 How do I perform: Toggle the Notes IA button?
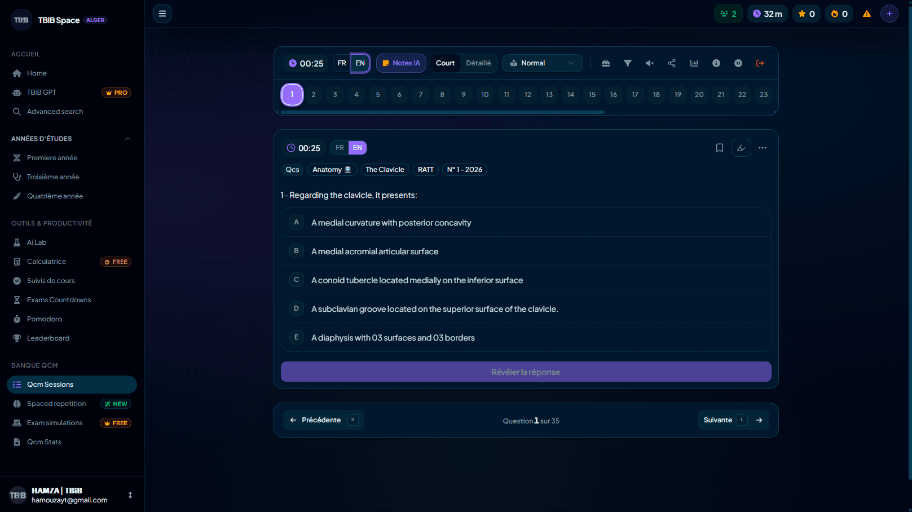point(401,63)
